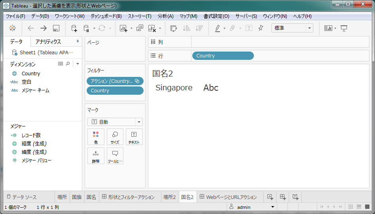The width and height of the screenshot is (375, 214).
Task: Open the clear sheet dropdown arrow
Action: point(160,28)
